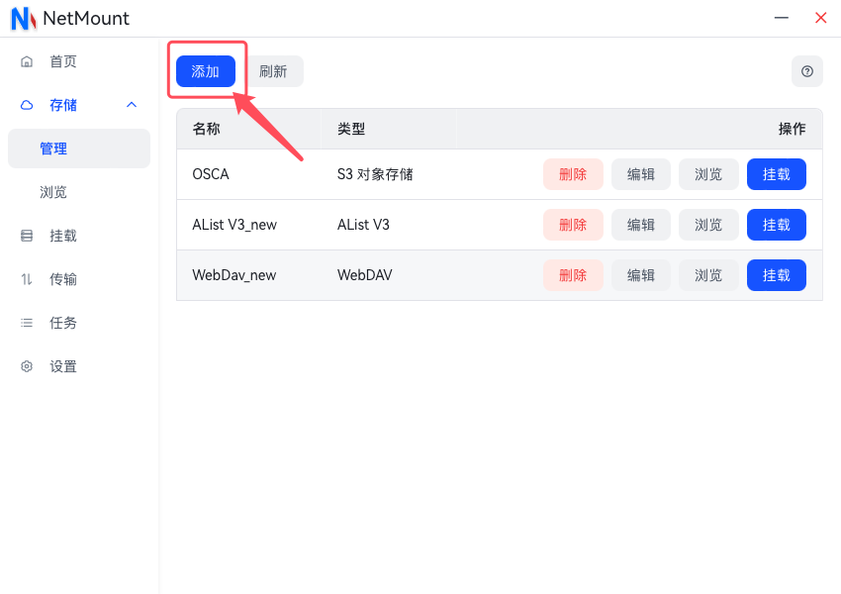Click the 添加 button

click(x=206, y=71)
